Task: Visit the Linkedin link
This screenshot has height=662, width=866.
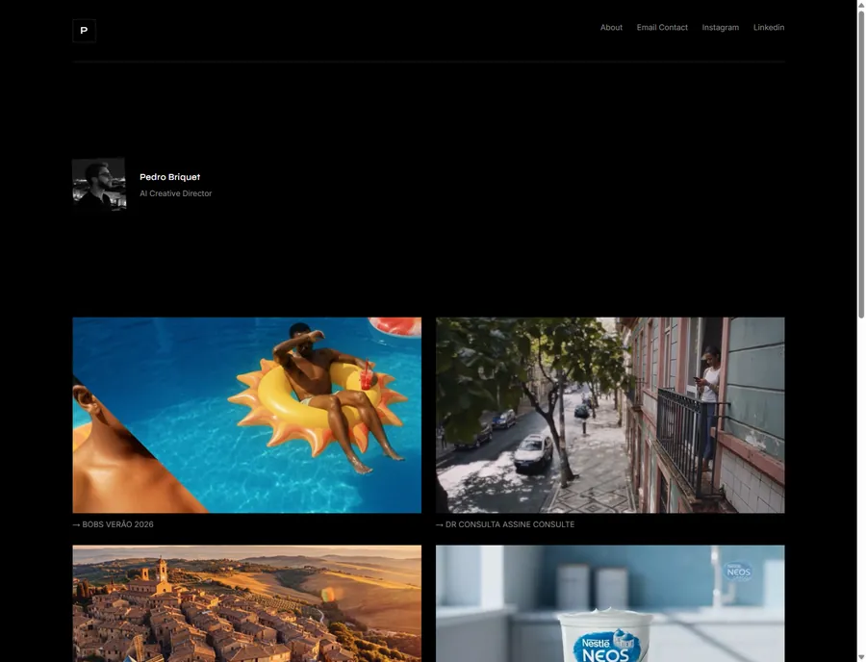Action: click(x=768, y=28)
